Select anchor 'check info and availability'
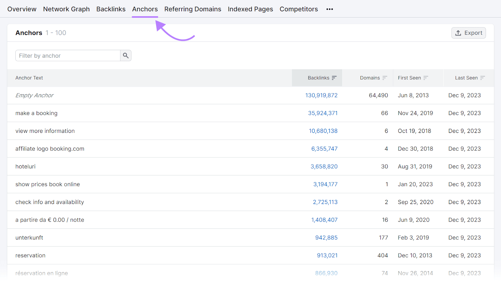501x283 pixels. [x=49, y=202]
